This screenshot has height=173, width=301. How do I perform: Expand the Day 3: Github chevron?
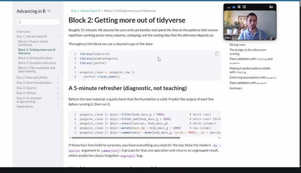[x=58, y=93]
